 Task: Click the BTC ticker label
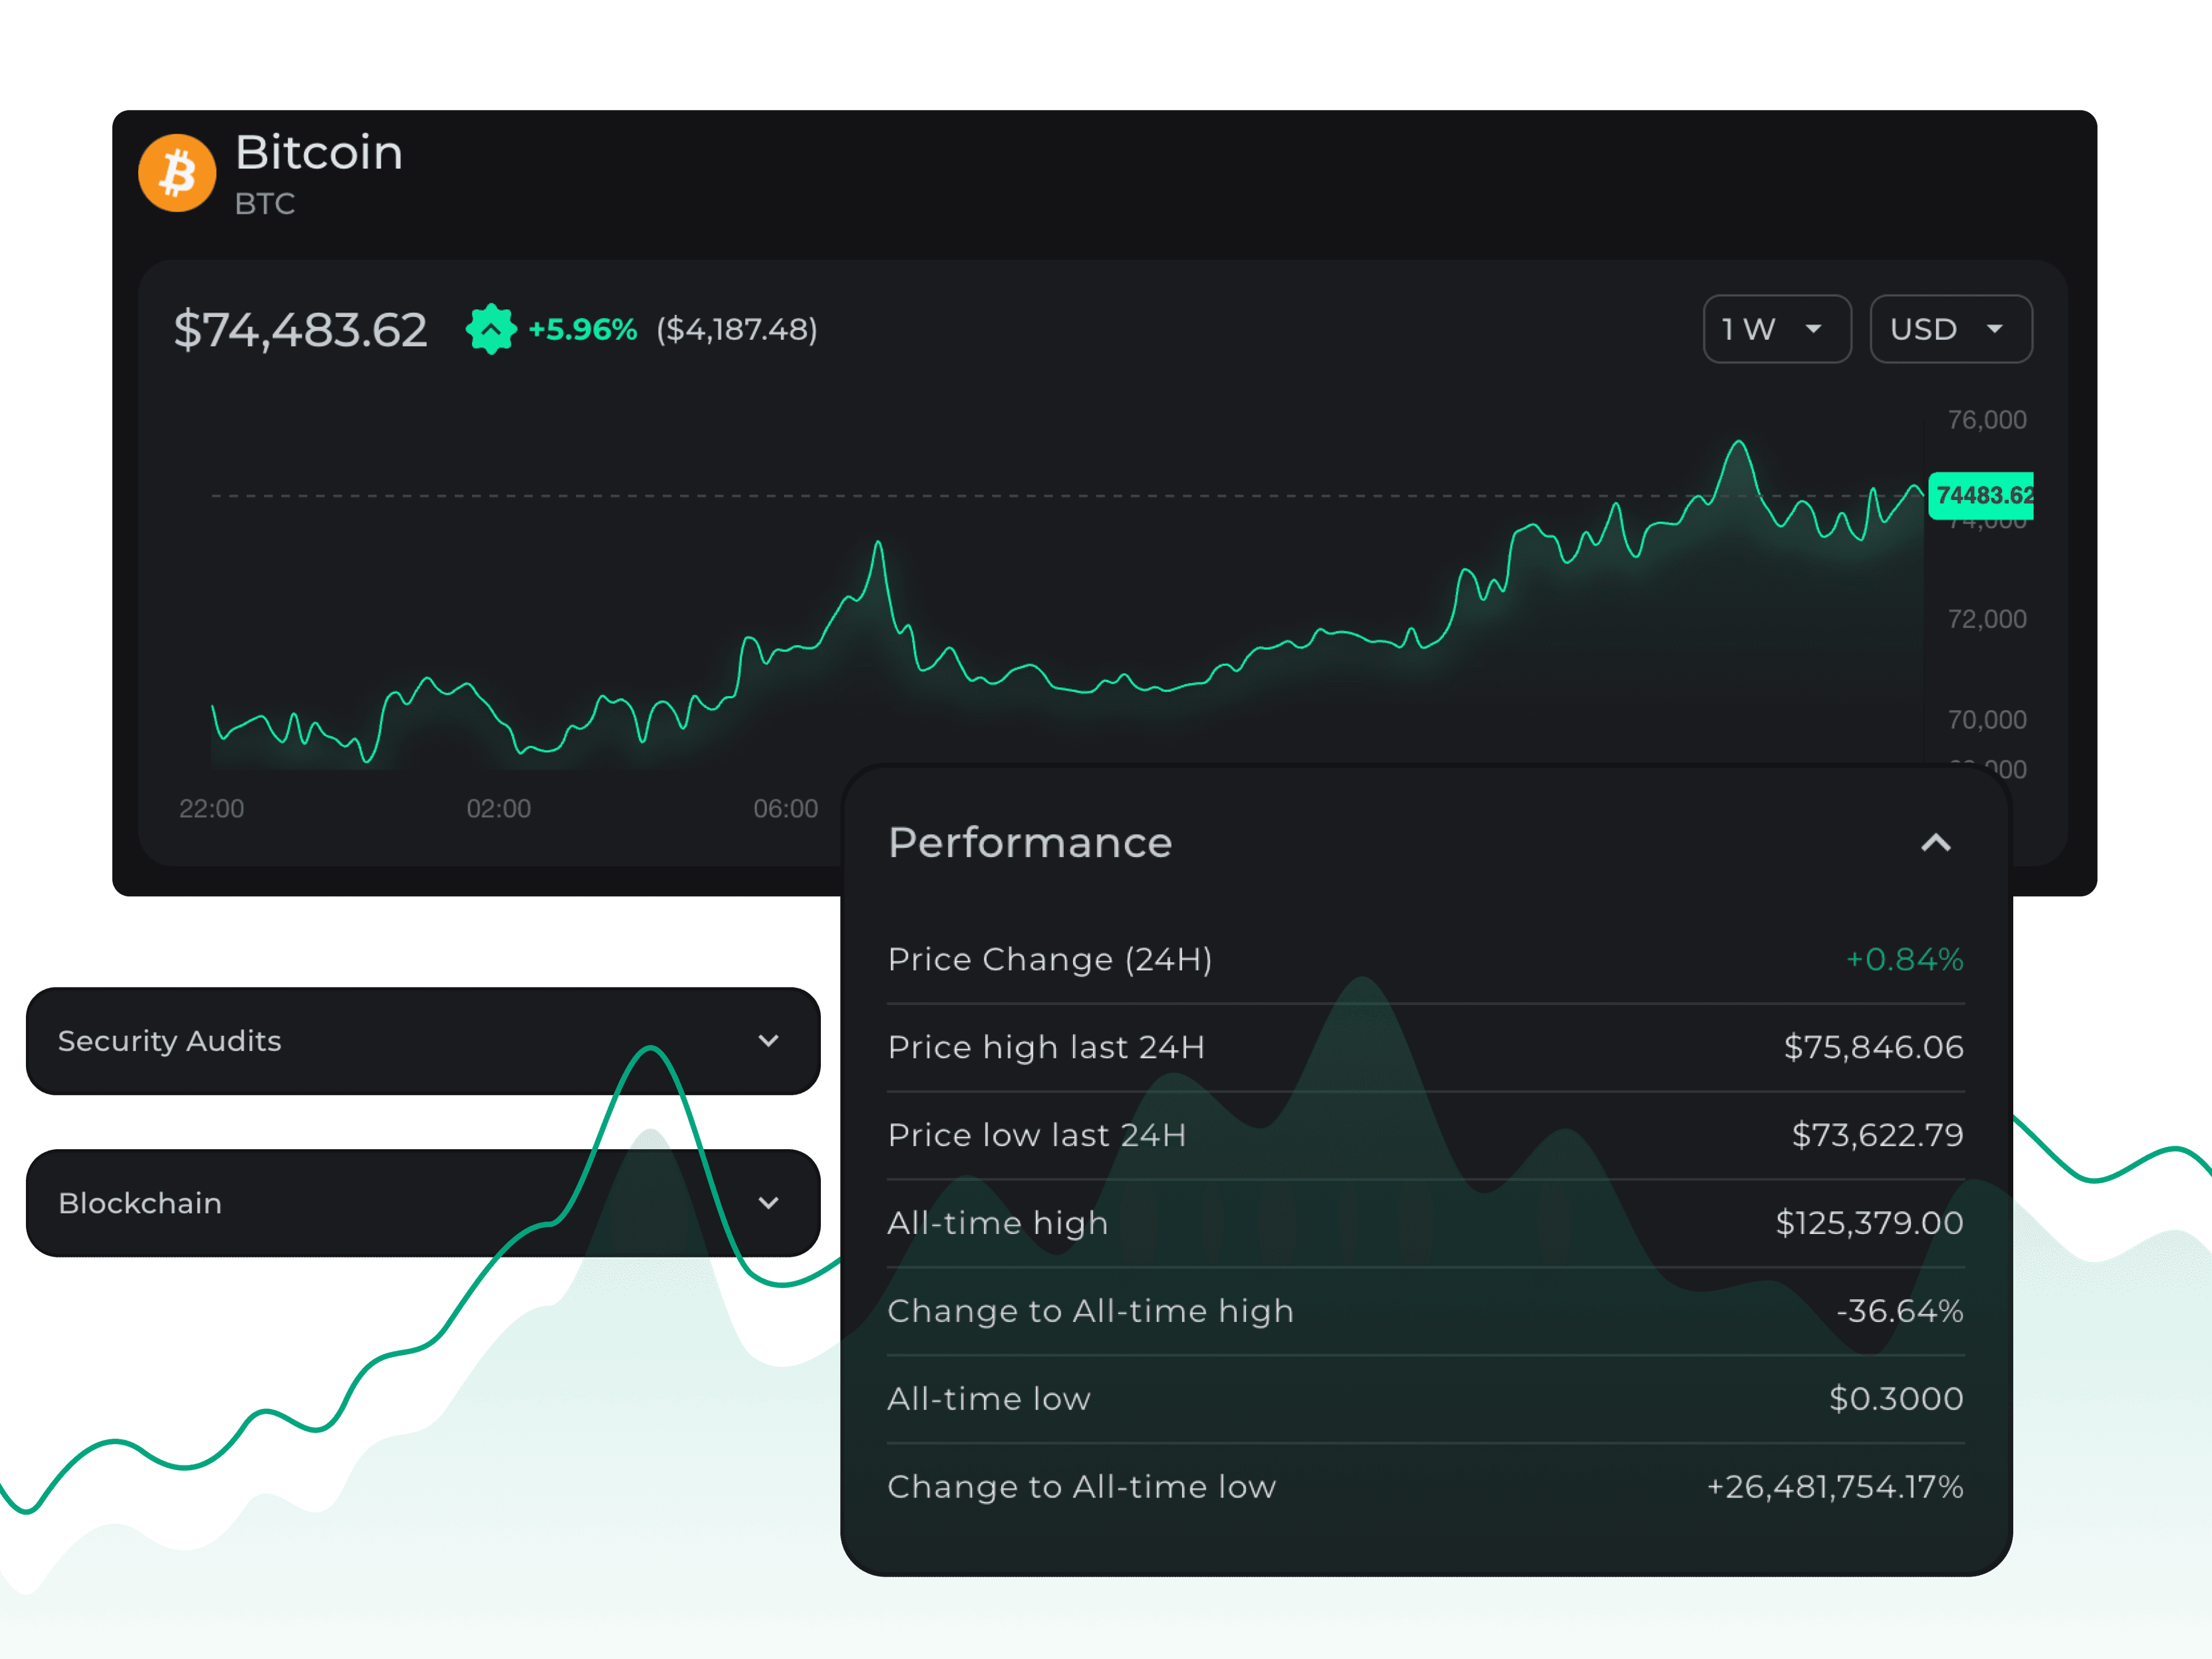click(265, 204)
